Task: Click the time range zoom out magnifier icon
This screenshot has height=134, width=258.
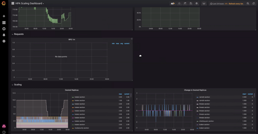Action: tap(248, 4)
